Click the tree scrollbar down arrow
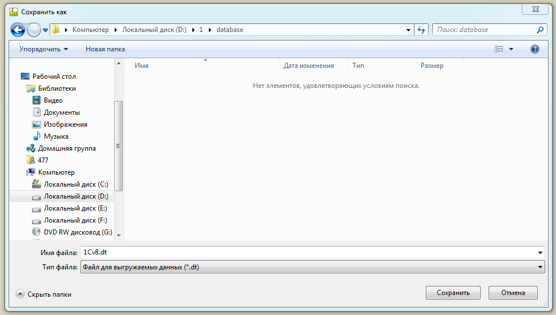This screenshot has width=556, height=315. (x=119, y=235)
